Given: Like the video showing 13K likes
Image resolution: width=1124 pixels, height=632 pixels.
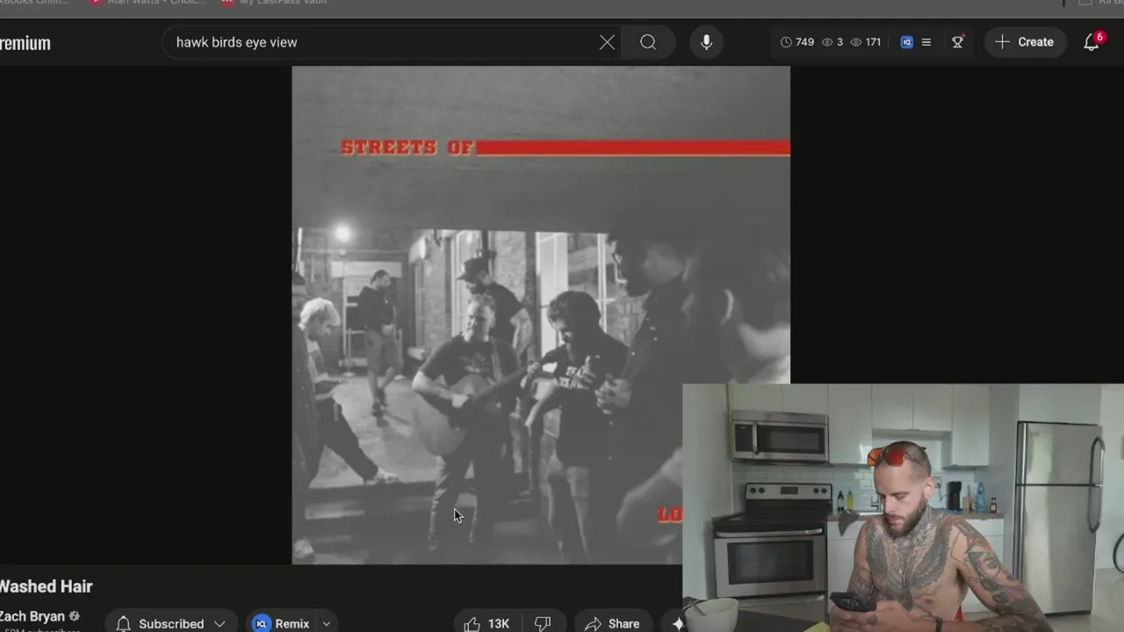Looking at the screenshot, I should (487, 623).
